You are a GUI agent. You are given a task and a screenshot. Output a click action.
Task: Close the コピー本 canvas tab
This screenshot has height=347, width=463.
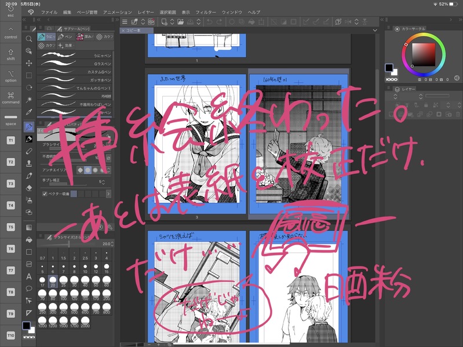coord(123,30)
